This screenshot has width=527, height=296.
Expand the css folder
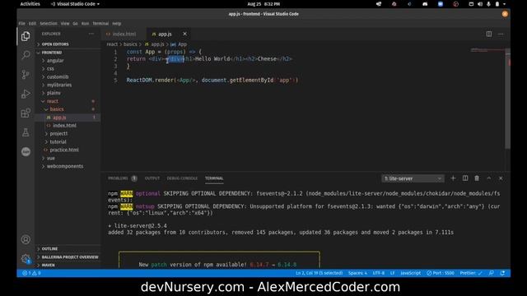(x=68, y=68)
